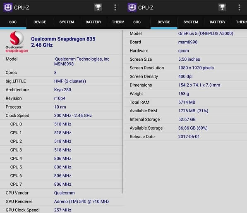Select the r10p4 revision value
This screenshot has height=213, width=247.
tap(60, 98)
